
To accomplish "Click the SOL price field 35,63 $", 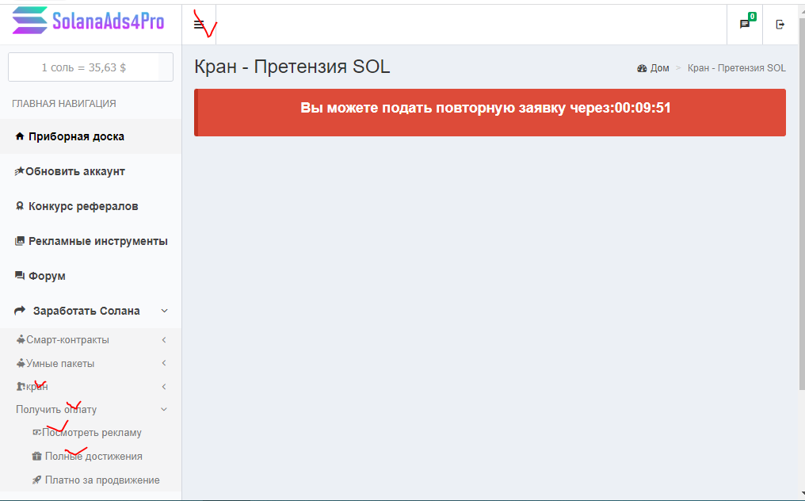I will pyautogui.click(x=90, y=67).
